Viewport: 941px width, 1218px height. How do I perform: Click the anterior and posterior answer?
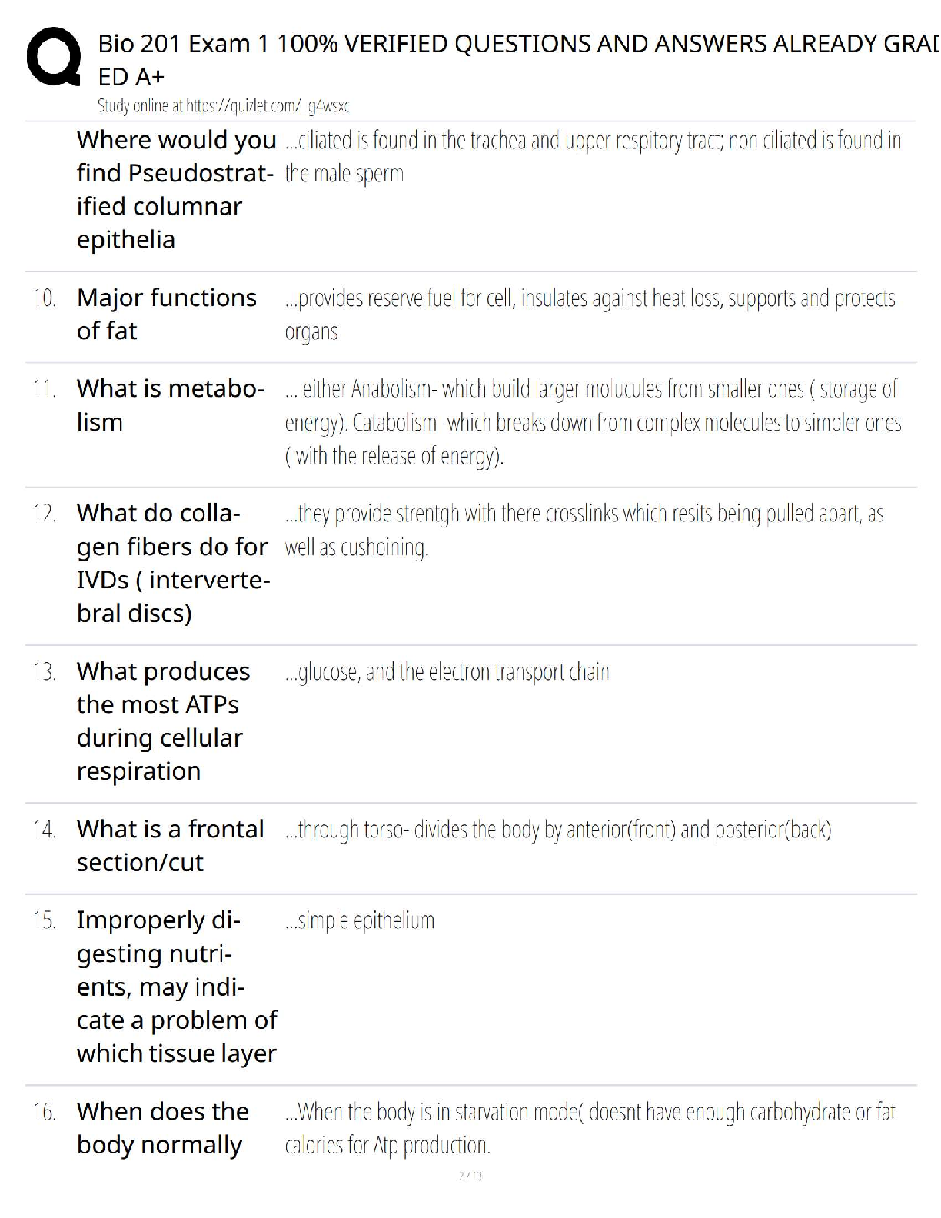(x=558, y=830)
